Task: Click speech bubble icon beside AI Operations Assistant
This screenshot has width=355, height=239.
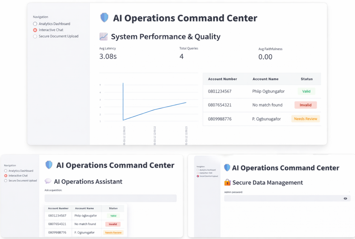Action: [48, 181]
